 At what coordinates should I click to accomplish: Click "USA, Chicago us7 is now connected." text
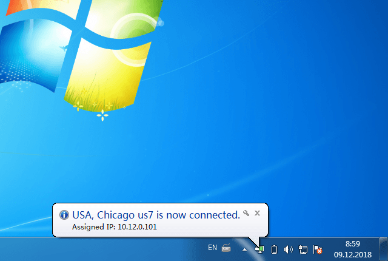click(x=156, y=215)
